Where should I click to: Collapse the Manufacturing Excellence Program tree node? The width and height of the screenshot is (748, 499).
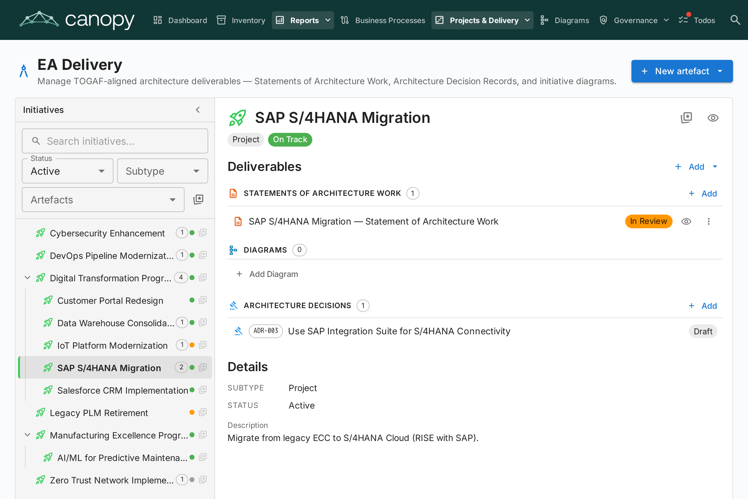pos(28,435)
